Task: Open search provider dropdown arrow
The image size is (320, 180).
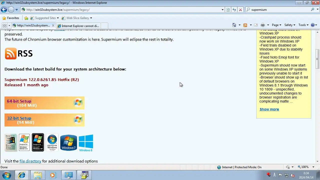Action: 317,10
